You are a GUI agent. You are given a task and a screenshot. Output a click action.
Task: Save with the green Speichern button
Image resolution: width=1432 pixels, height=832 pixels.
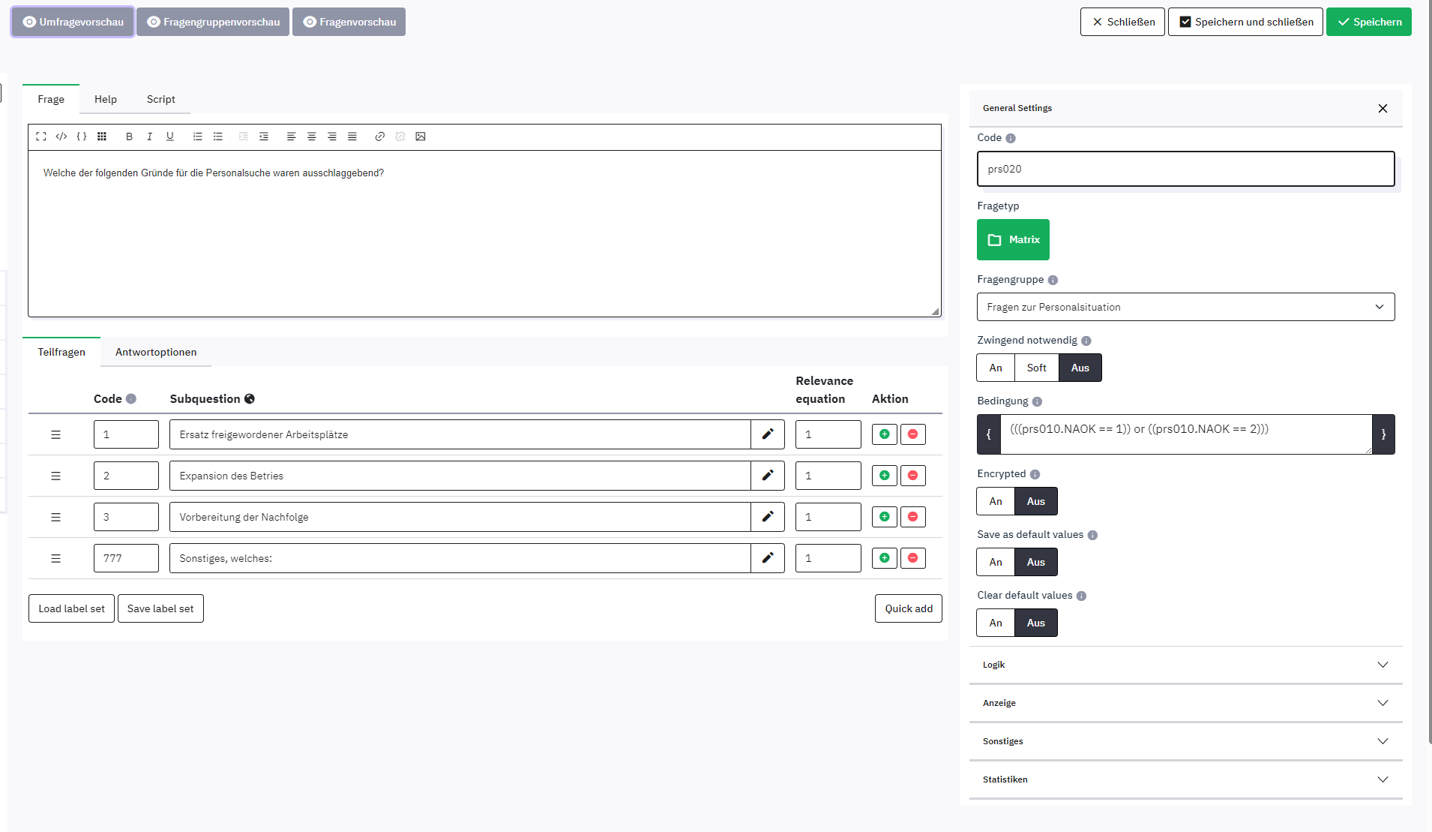(1369, 22)
